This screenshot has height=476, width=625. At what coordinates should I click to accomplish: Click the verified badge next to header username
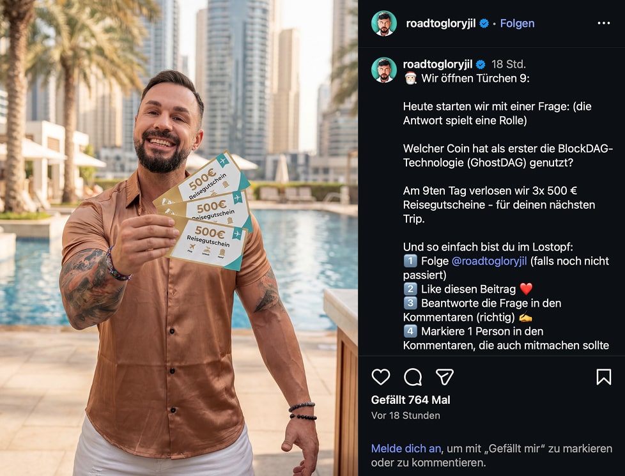(484, 24)
